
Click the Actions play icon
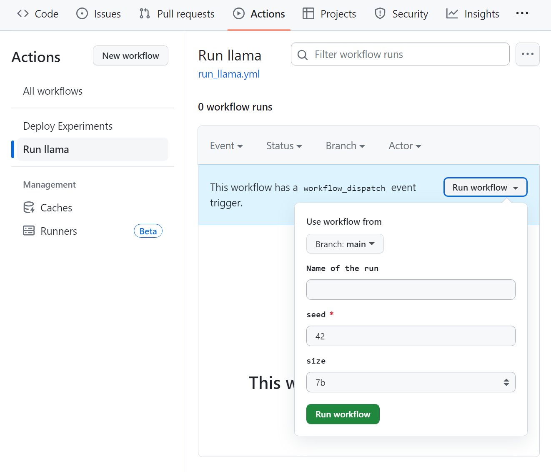point(239,14)
